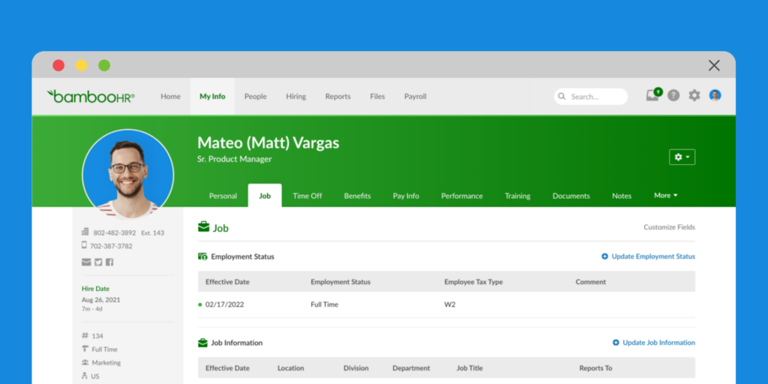The width and height of the screenshot is (768, 384).
Task: Open settings via the top gear icon
Action: point(694,96)
